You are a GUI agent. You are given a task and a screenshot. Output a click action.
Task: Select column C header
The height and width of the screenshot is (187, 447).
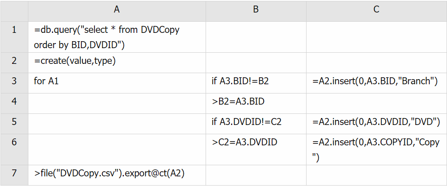(376, 11)
